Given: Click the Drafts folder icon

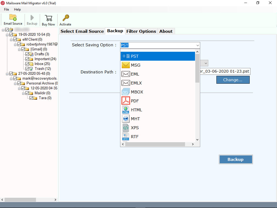Looking at the screenshot, I should 31,54.
